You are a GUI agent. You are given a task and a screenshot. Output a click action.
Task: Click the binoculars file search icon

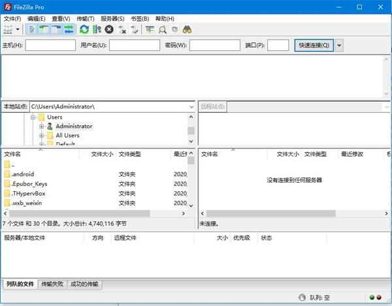tap(188, 29)
